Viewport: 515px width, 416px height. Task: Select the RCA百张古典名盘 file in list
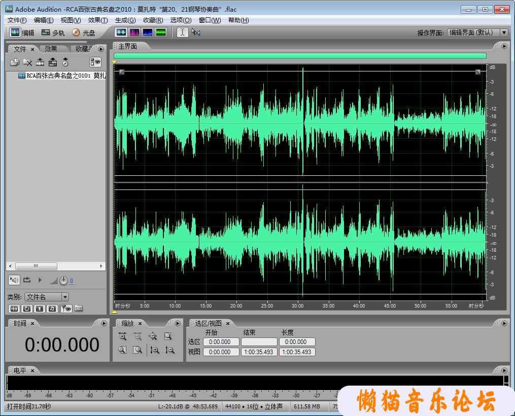click(x=62, y=75)
